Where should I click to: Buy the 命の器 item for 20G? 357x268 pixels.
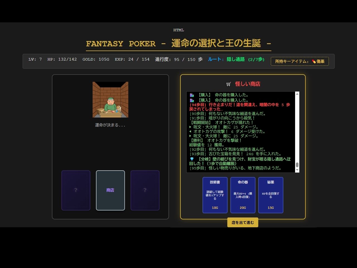click(243, 195)
